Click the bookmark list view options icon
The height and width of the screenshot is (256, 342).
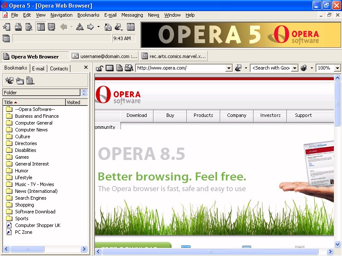(x=30, y=81)
